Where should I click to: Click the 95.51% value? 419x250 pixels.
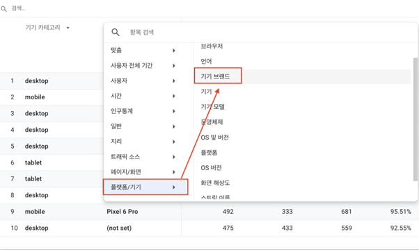(401, 212)
